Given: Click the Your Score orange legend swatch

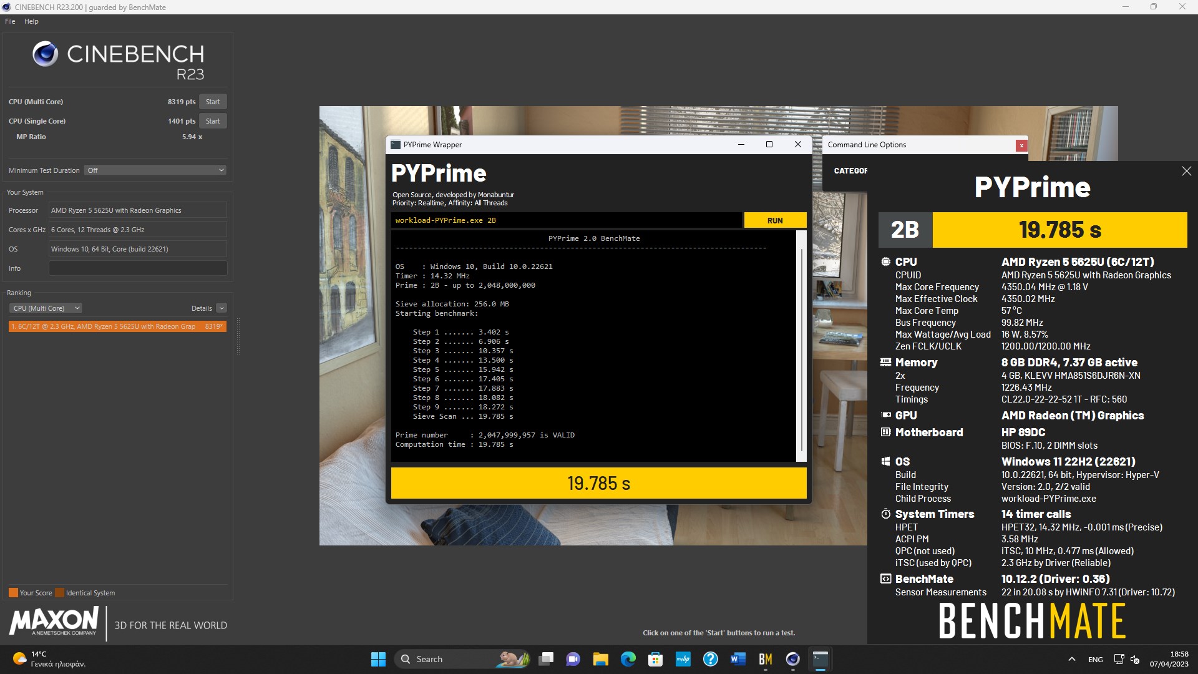Looking at the screenshot, I should (13, 593).
